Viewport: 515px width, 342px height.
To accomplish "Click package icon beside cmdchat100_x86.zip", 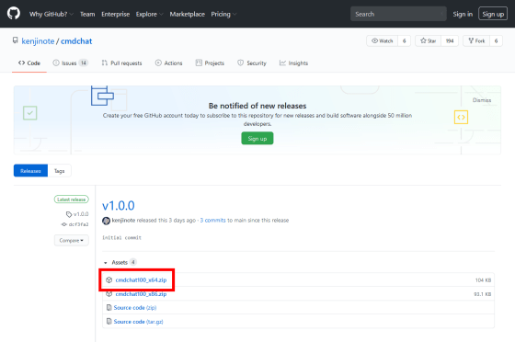I will pos(109,294).
